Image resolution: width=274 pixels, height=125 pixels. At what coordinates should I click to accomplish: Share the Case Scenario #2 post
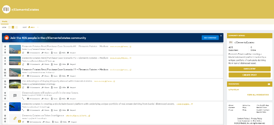point(45,64)
